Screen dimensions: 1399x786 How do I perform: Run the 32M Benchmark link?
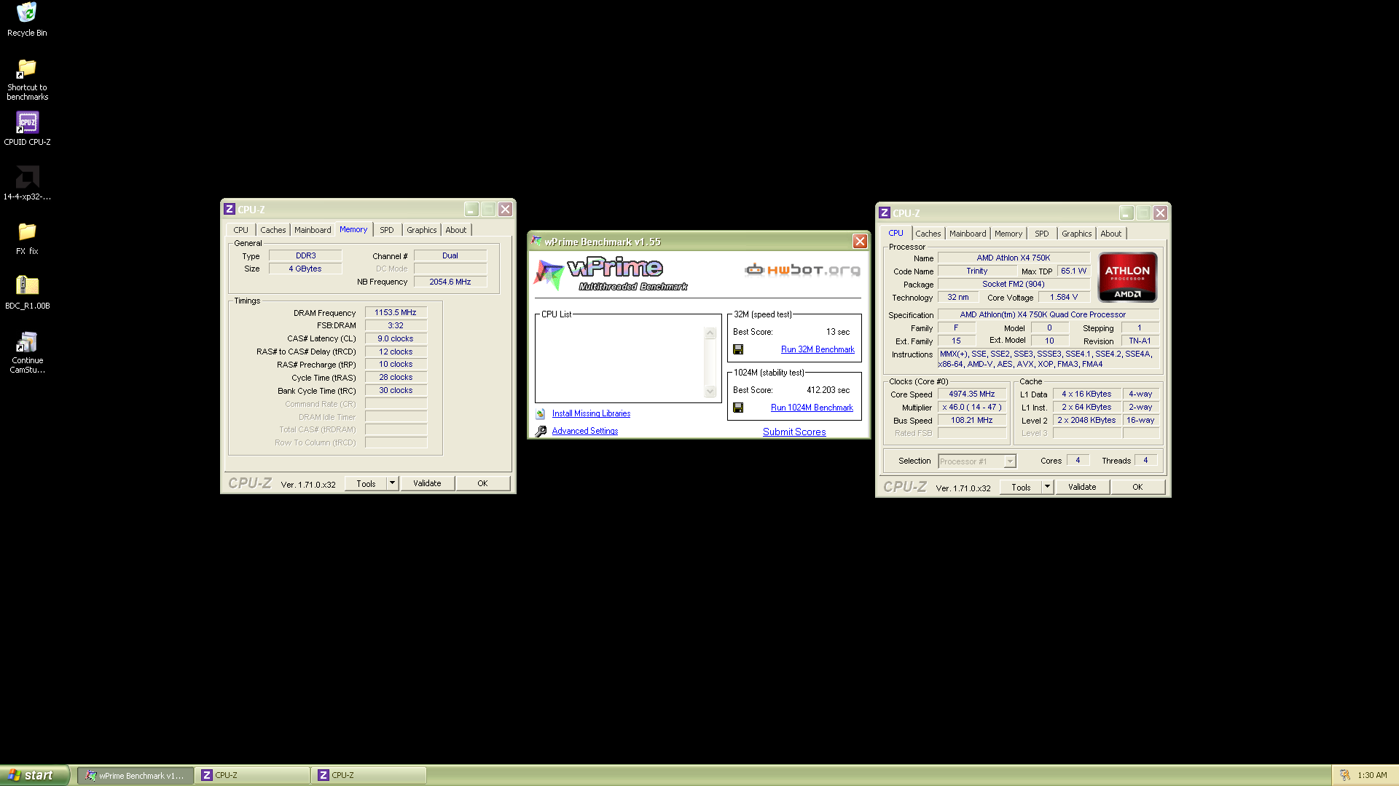pyautogui.click(x=818, y=349)
